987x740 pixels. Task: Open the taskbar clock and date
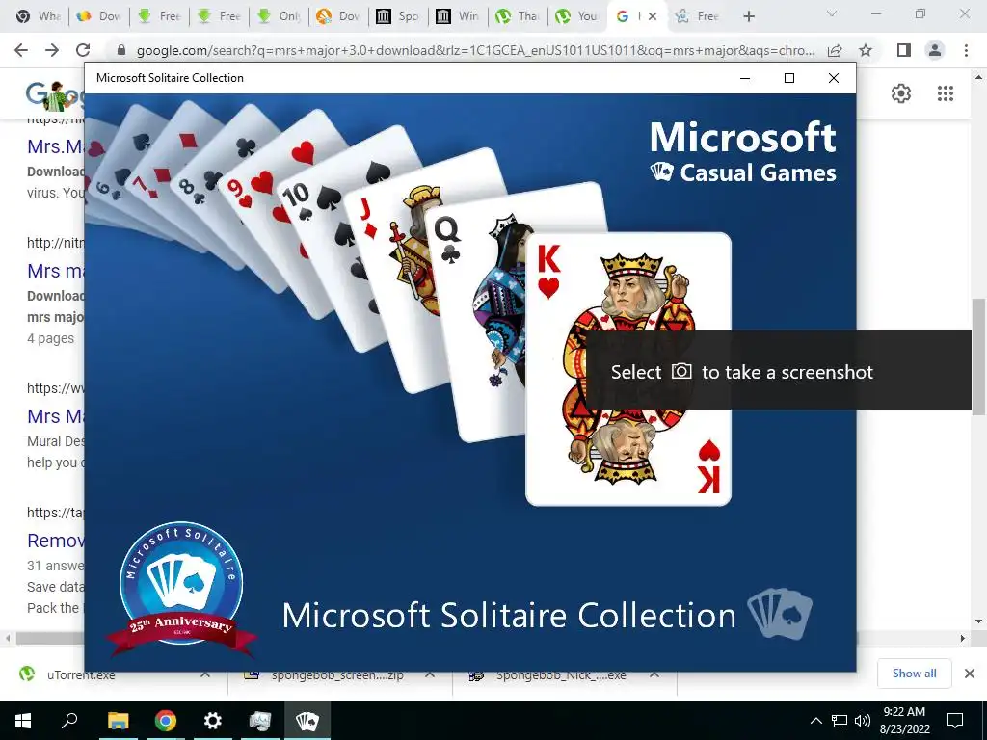pos(904,721)
